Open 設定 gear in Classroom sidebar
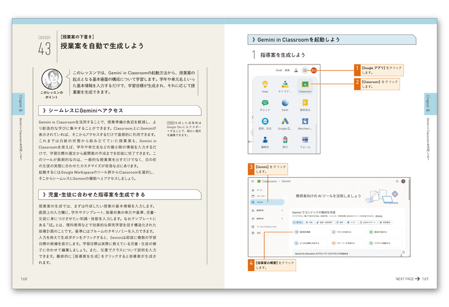This screenshot has width=449, height=307. (x=256, y=233)
